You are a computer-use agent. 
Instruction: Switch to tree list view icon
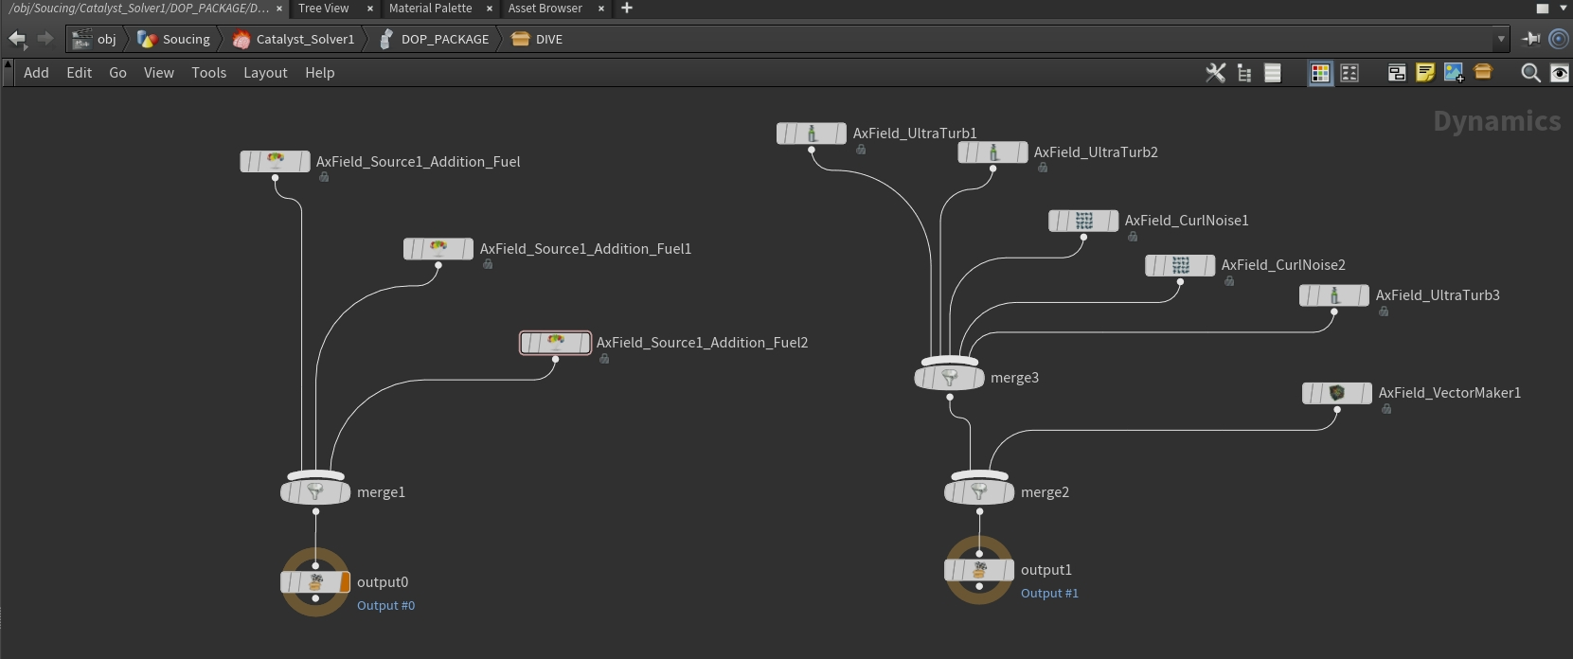[x=1244, y=73]
